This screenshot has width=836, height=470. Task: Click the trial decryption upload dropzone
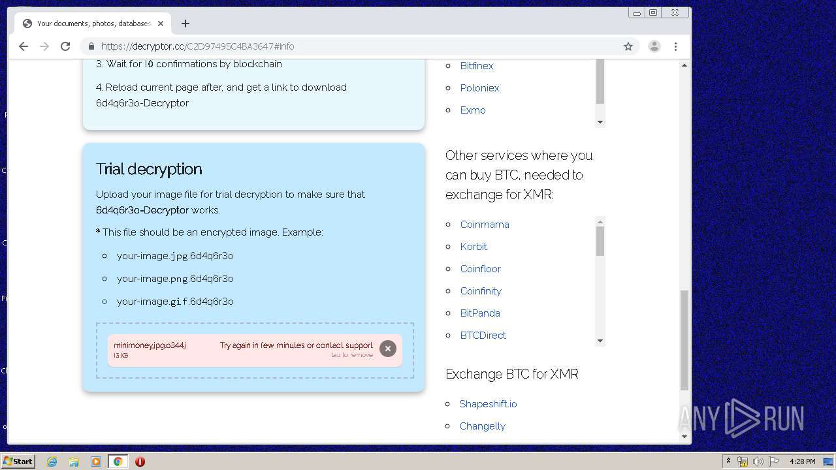pos(255,351)
